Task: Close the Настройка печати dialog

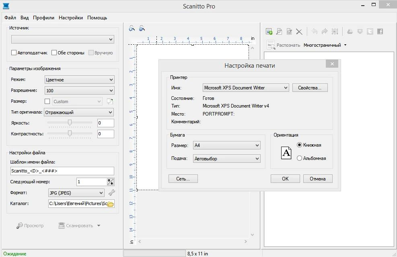Action: pyautogui.click(x=332, y=64)
